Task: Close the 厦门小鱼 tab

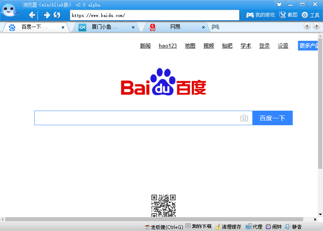Action: [133, 27]
